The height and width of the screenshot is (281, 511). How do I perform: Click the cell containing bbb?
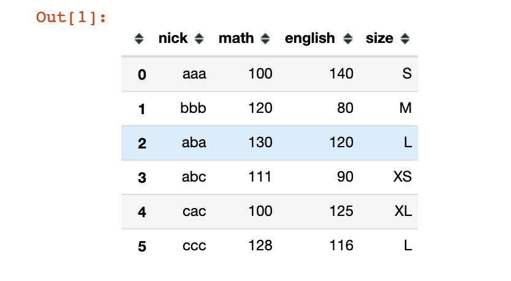pos(193,108)
